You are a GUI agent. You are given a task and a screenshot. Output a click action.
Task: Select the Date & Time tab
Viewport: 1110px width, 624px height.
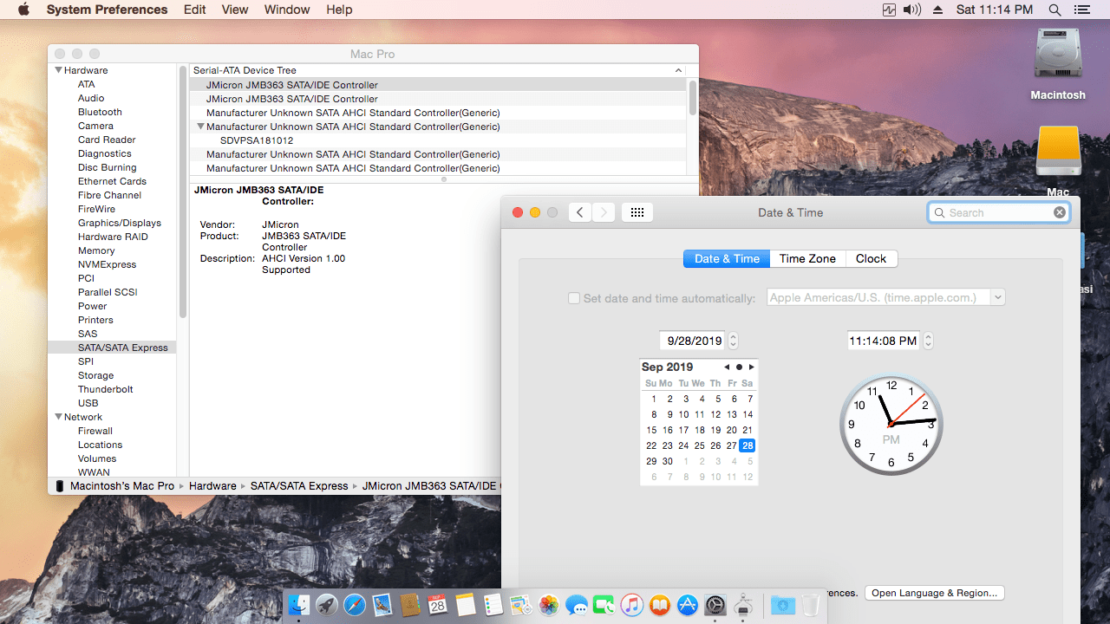point(727,258)
